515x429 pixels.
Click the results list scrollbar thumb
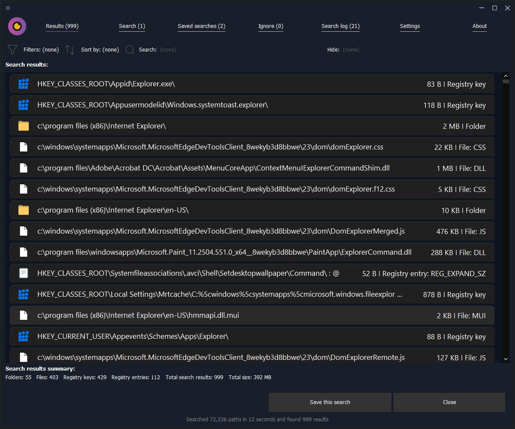[x=506, y=81]
